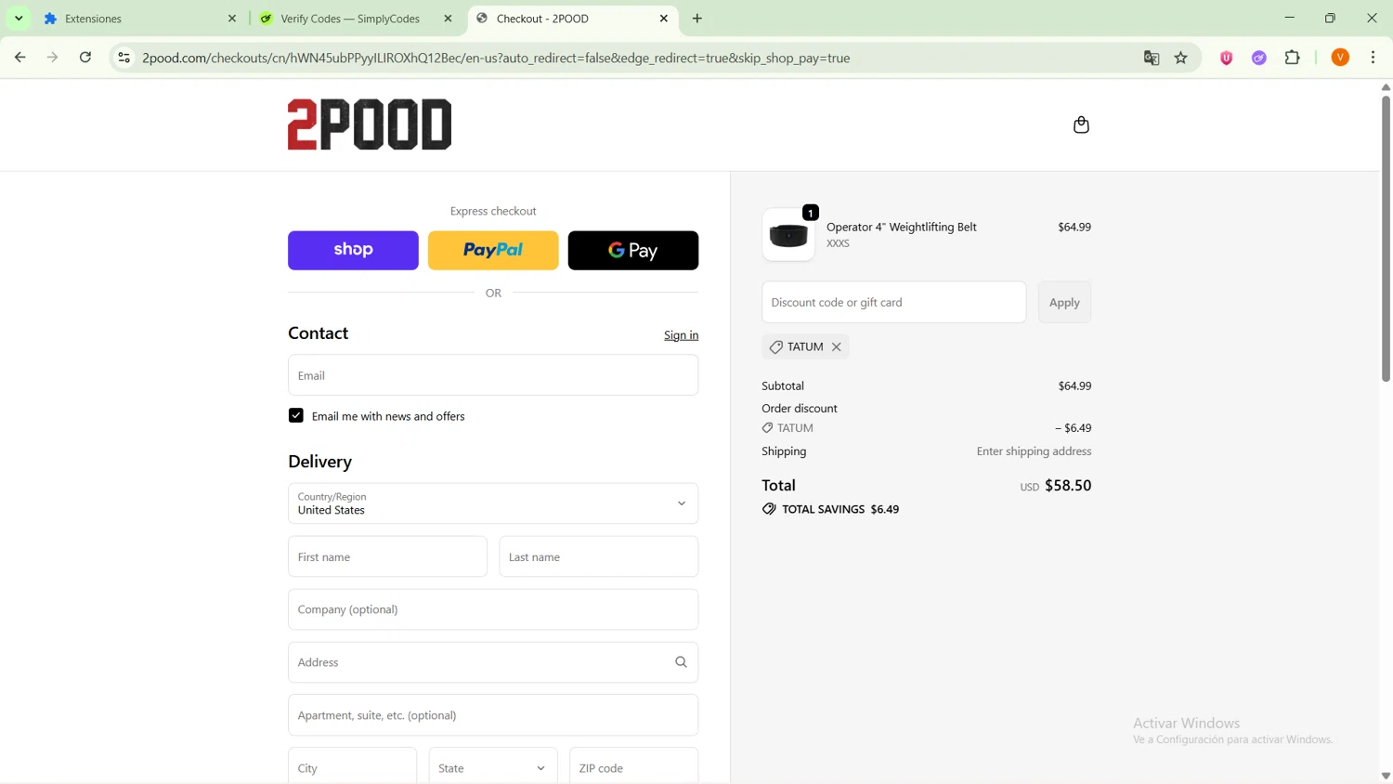Pay with PayPal express button
This screenshot has height=784, width=1393.
tap(493, 251)
